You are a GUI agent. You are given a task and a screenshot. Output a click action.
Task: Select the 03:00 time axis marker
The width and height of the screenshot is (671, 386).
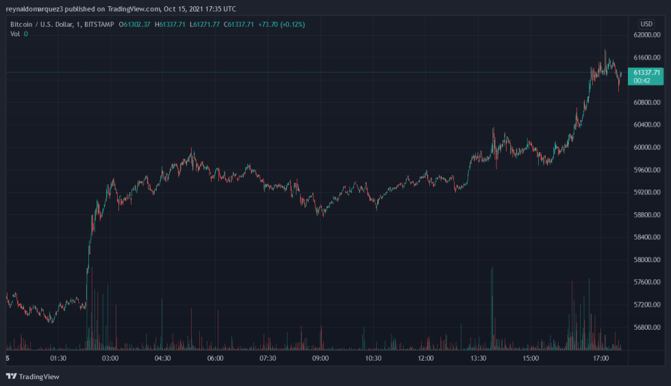pyautogui.click(x=110, y=358)
